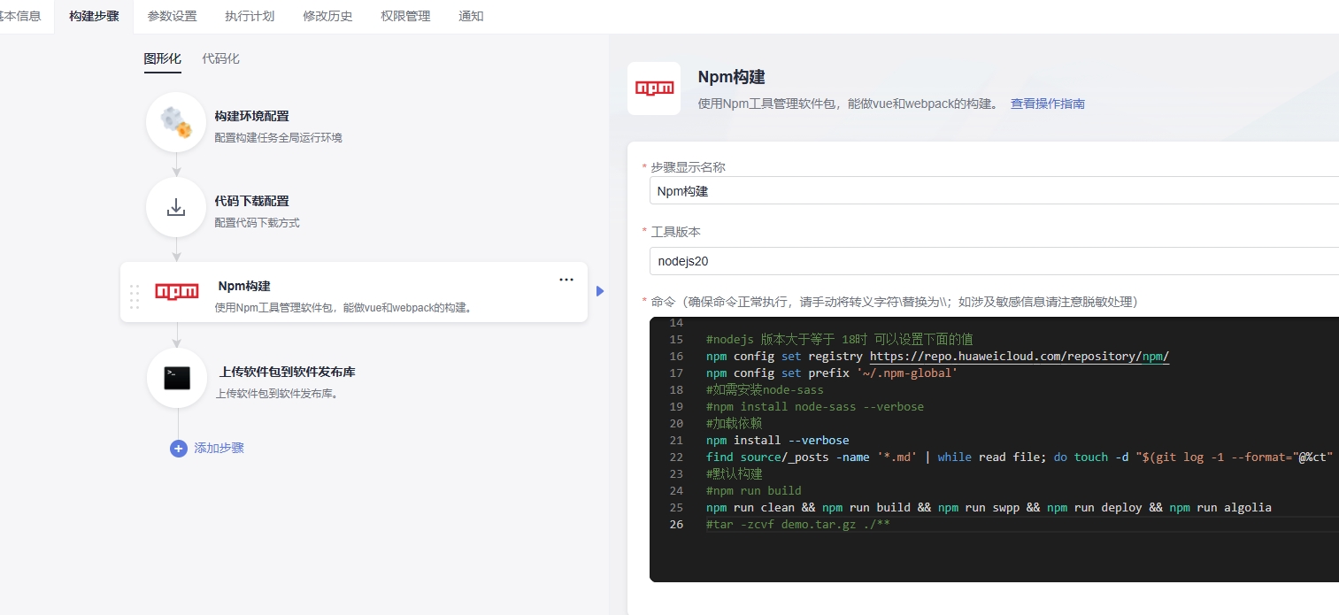The height and width of the screenshot is (615, 1339).
Task: Grab the drag handle on Npm构建 step
Action: tap(135, 296)
